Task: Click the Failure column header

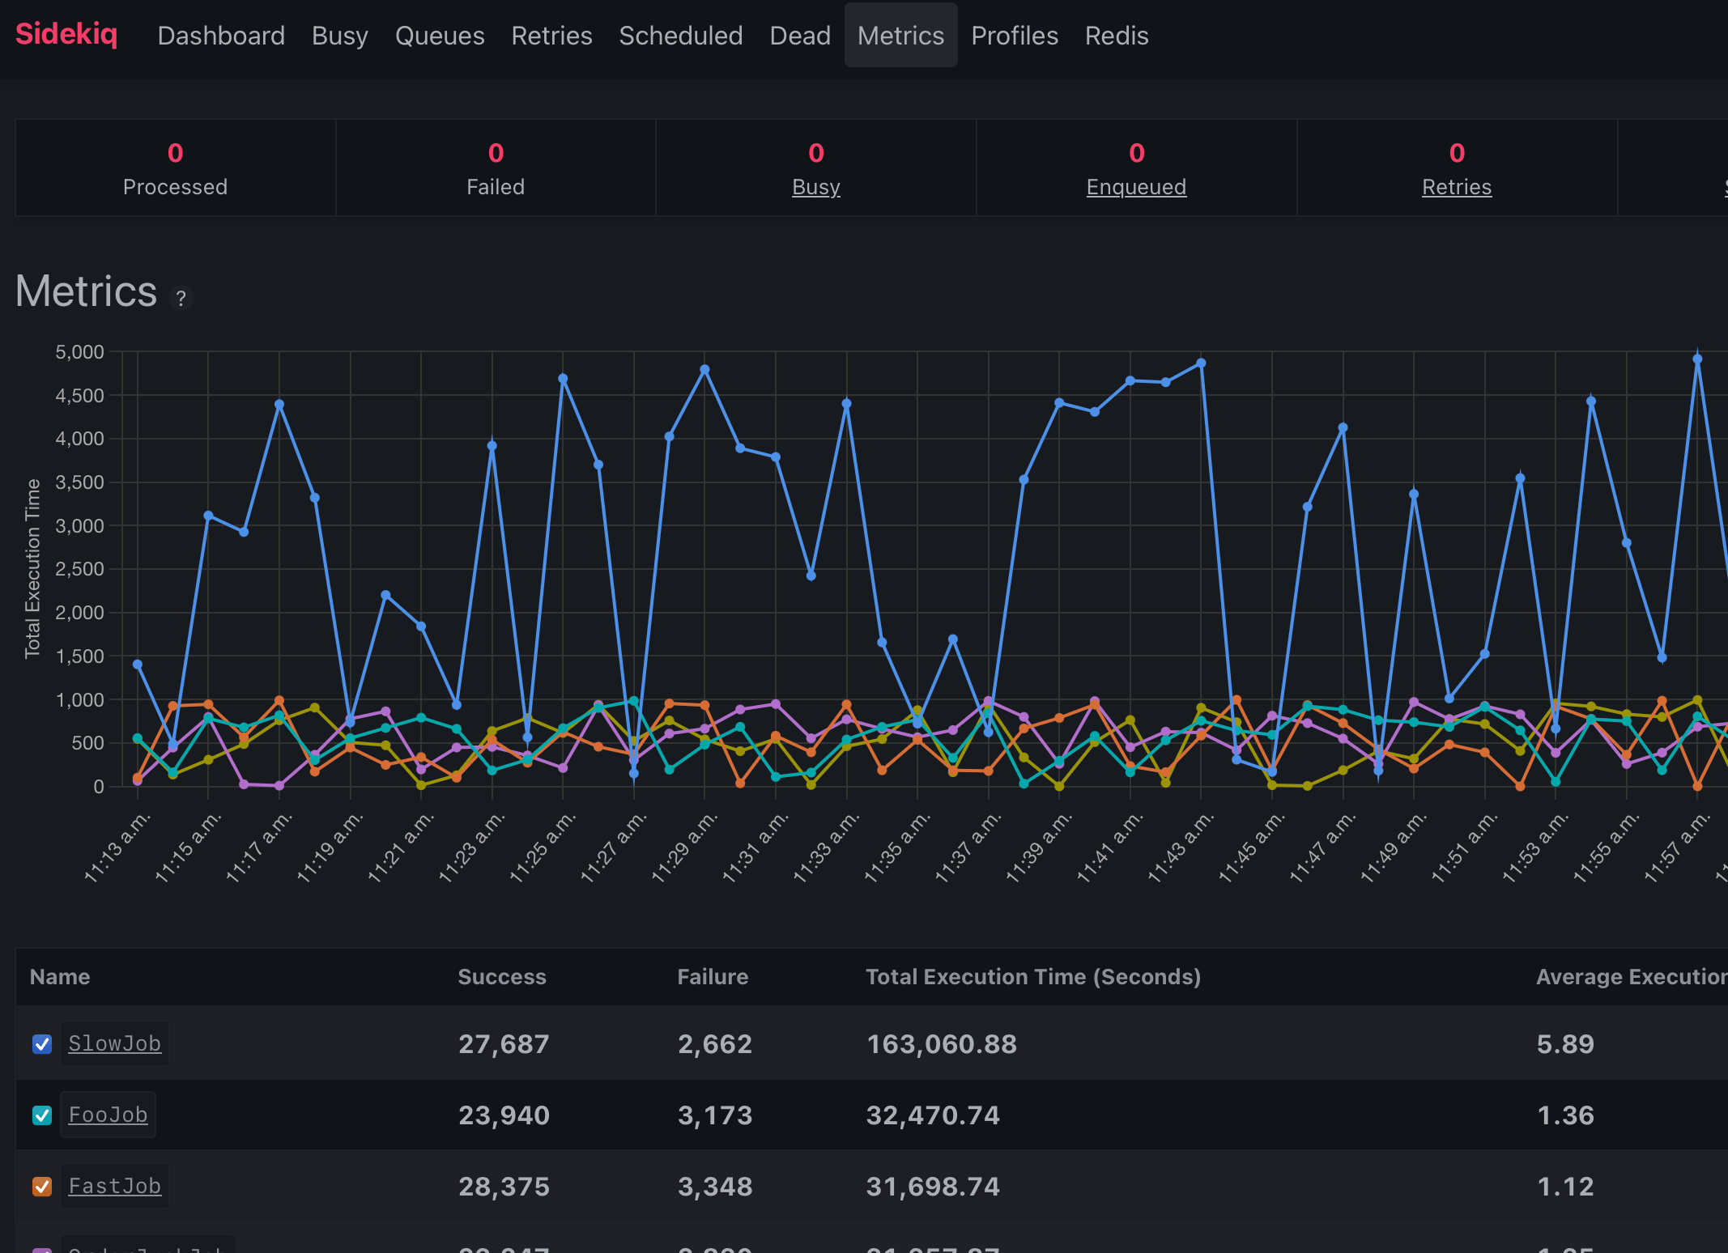Action: pos(713,976)
